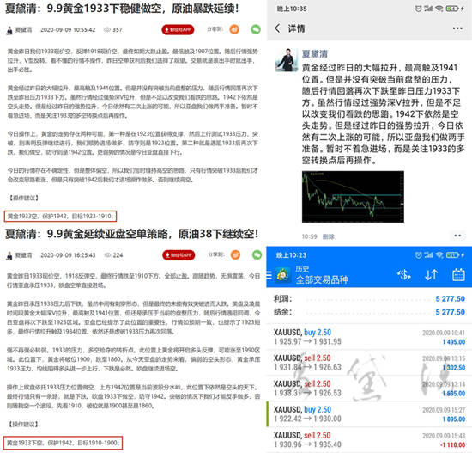
Task: Click the 【操作建议】 label above 黄金1933空
Action: pos(23,198)
